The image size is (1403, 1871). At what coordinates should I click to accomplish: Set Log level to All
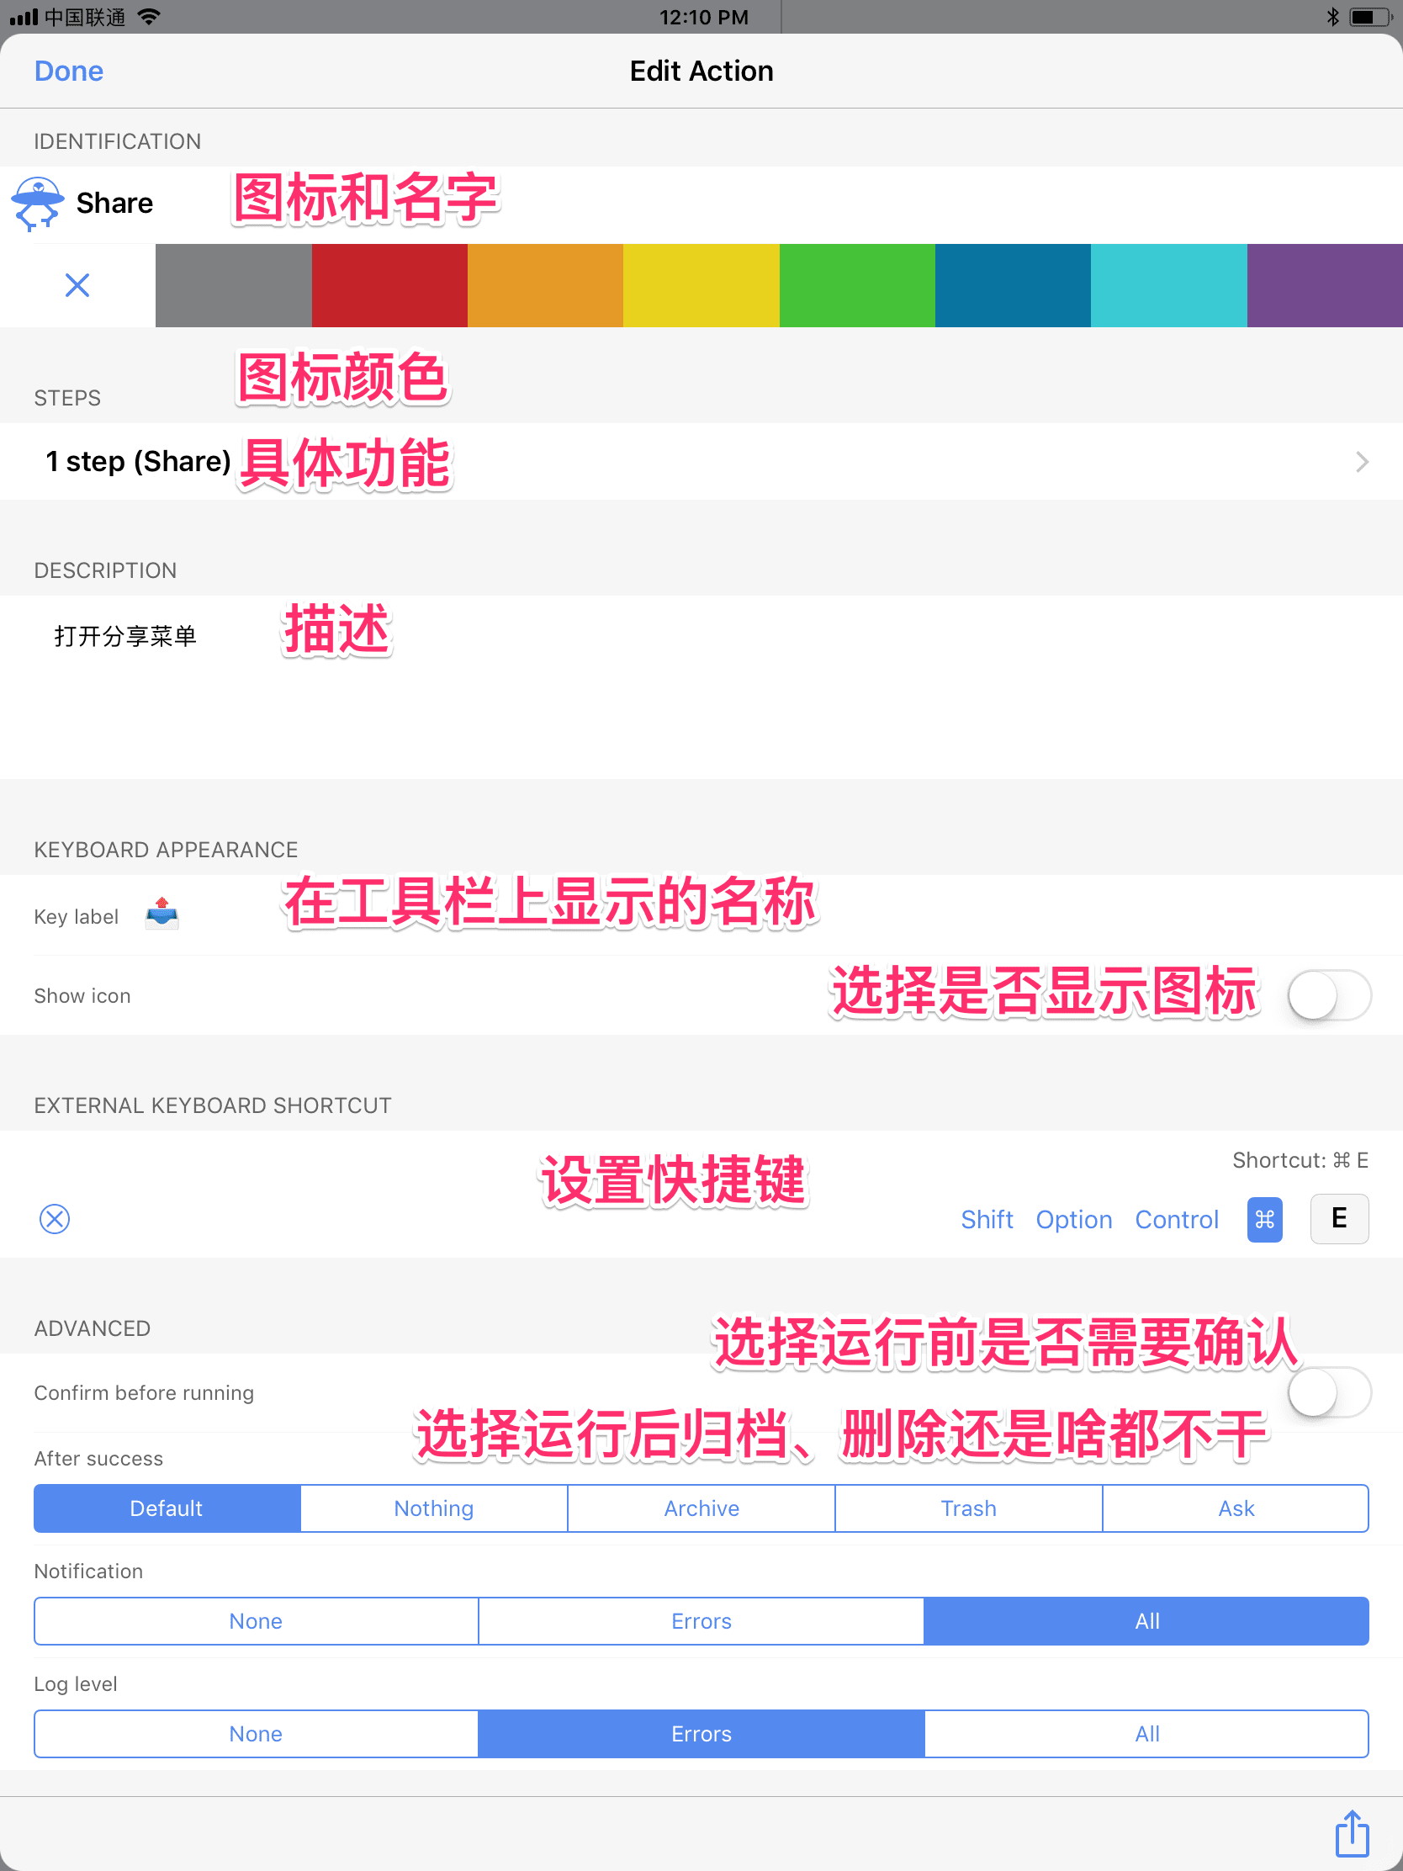pyautogui.click(x=1146, y=1733)
